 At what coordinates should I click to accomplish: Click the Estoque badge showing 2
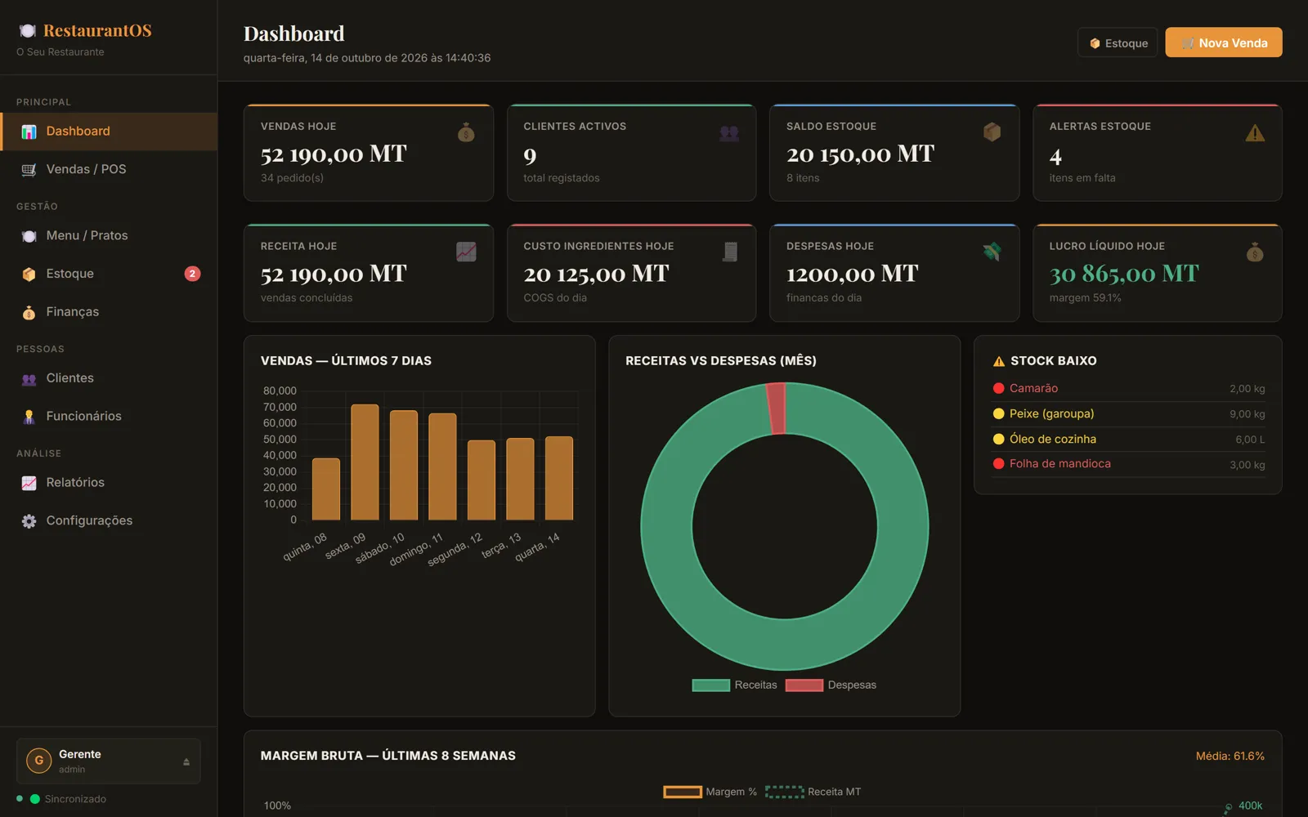[x=192, y=275]
